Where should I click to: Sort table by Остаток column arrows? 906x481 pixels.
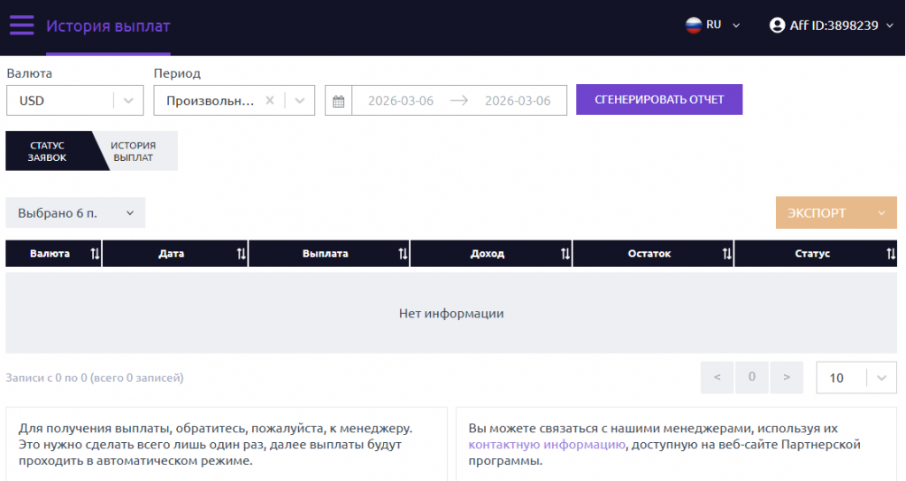pos(726,254)
